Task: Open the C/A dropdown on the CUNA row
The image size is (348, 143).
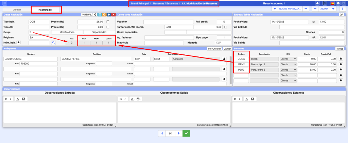Action: (288, 59)
